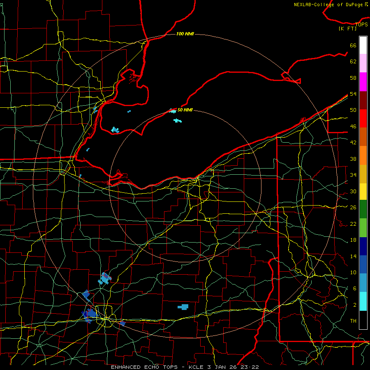Click the 10 legend value

[353, 272]
